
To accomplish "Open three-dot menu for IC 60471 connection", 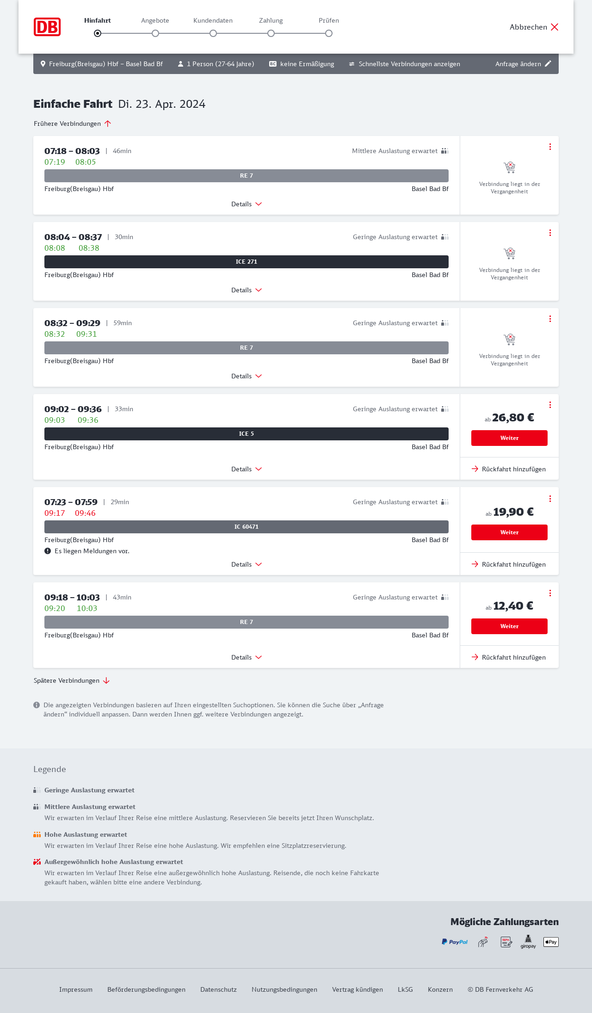I will (550, 499).
